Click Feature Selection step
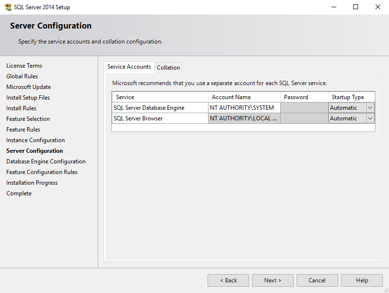 [x=28, y=119]
